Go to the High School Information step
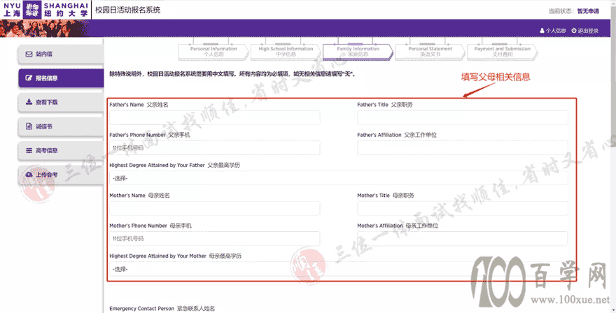 [x=286, y=52]
